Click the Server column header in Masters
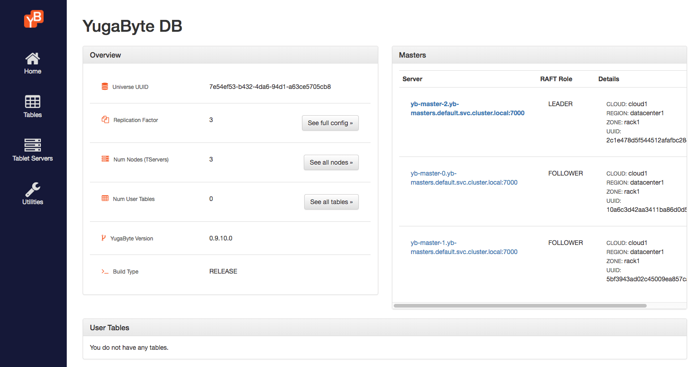This screenshot has width=693, height=367. click(412, 78)
